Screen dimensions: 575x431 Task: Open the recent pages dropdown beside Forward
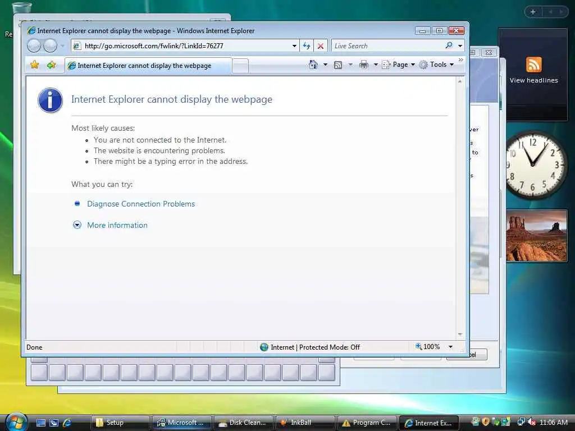click(62, 46)
